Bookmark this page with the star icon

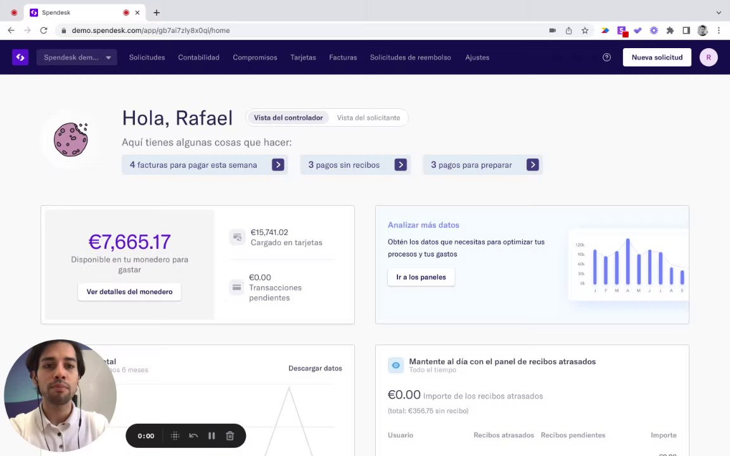click(x=585, y=30)
